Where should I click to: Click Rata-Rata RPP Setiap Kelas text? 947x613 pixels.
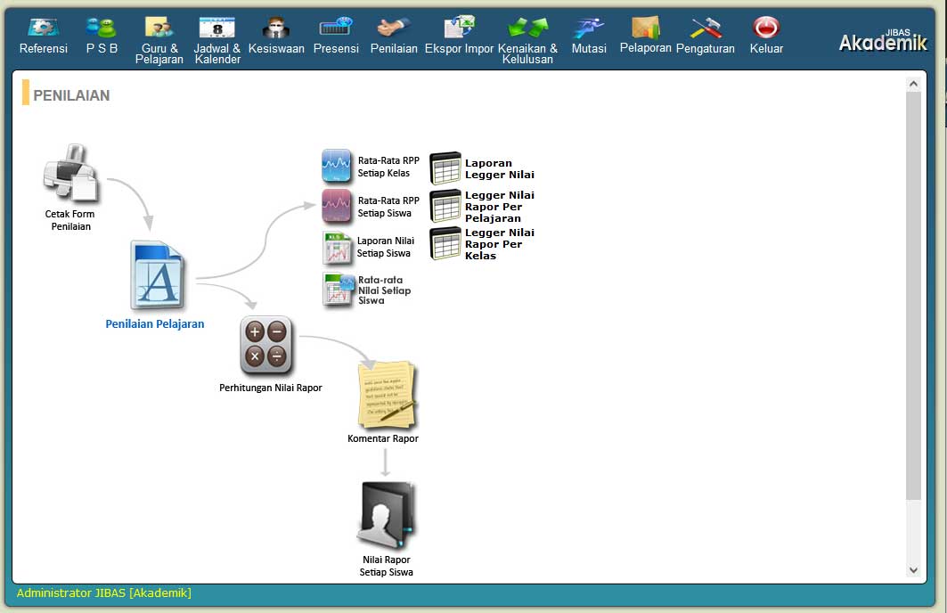[x=388, y=167]
